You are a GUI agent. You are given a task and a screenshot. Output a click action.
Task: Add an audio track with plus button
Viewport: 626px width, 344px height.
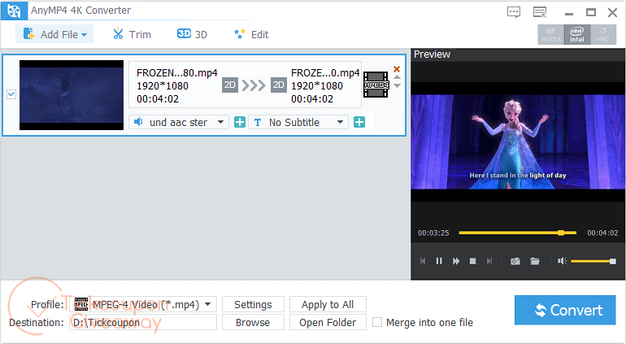[240, 122]
